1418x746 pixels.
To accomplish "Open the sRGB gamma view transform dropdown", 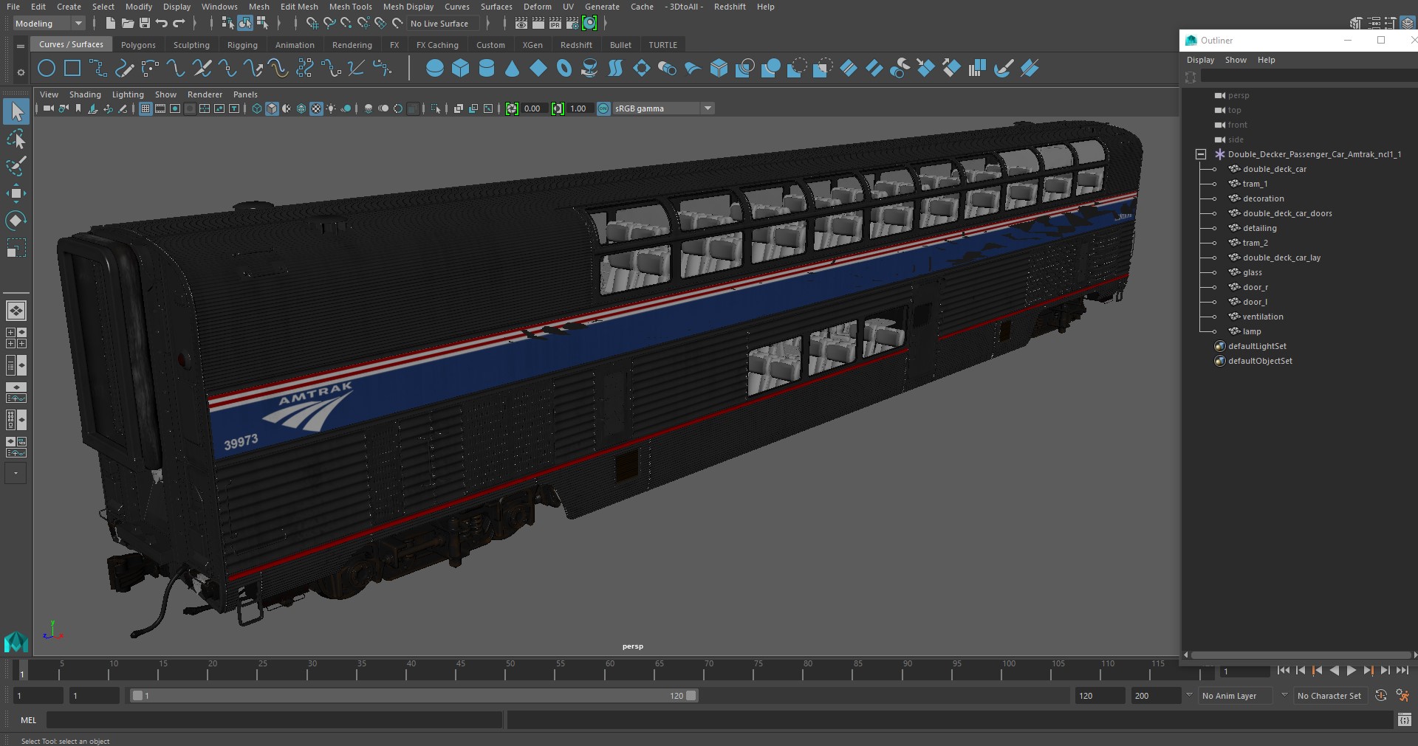I will point(663,108).
